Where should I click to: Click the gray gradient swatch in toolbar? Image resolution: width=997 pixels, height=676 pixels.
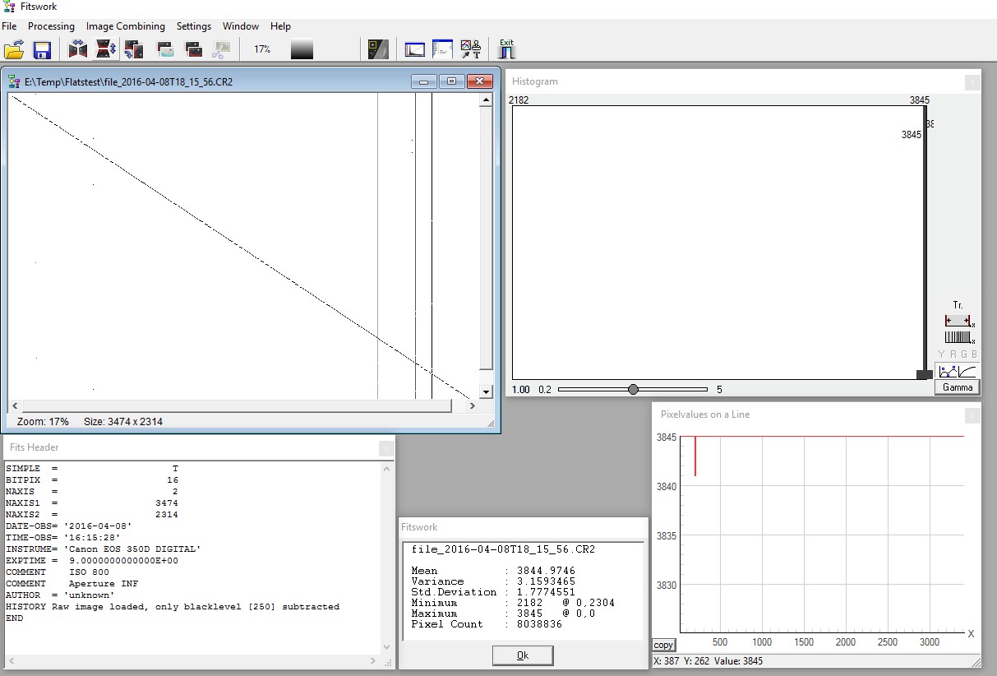point(302,49)
